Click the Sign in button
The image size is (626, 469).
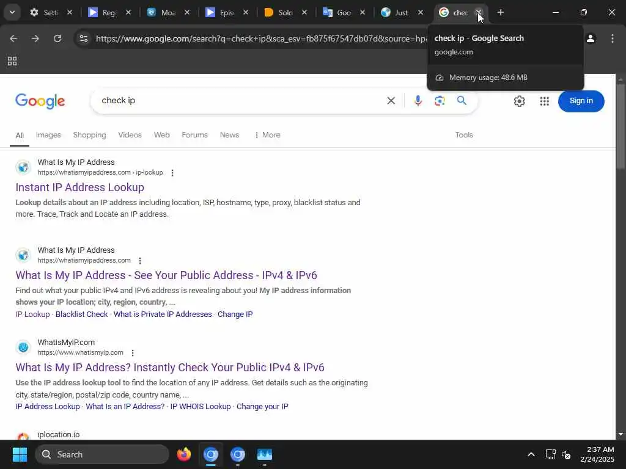581,101
